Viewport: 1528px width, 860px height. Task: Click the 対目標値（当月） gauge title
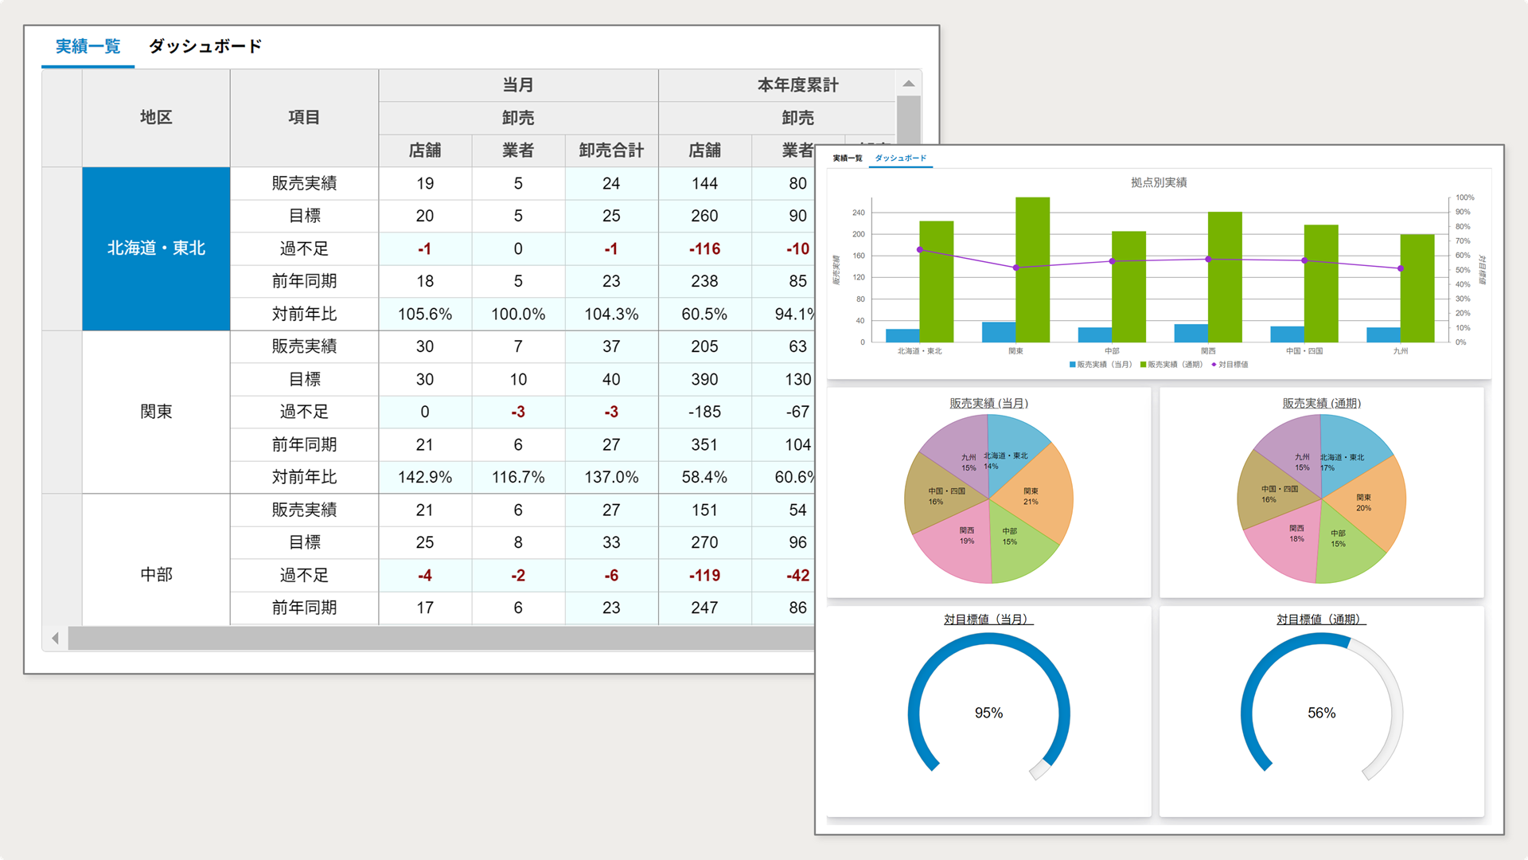click(988, 620)
